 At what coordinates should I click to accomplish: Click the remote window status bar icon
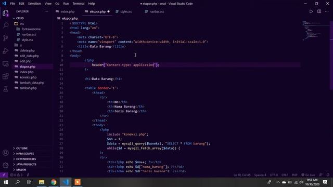[x=4, y=175]
